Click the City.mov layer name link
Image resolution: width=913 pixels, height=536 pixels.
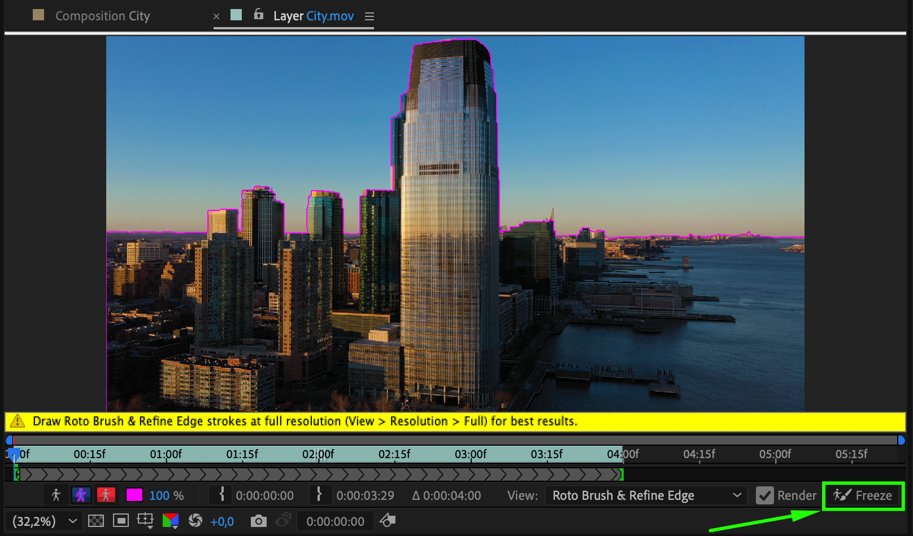point(330,16)
